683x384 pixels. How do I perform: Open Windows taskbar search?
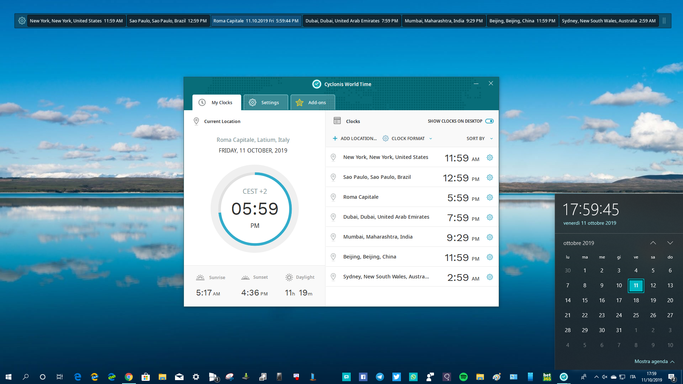coord(26,377)
